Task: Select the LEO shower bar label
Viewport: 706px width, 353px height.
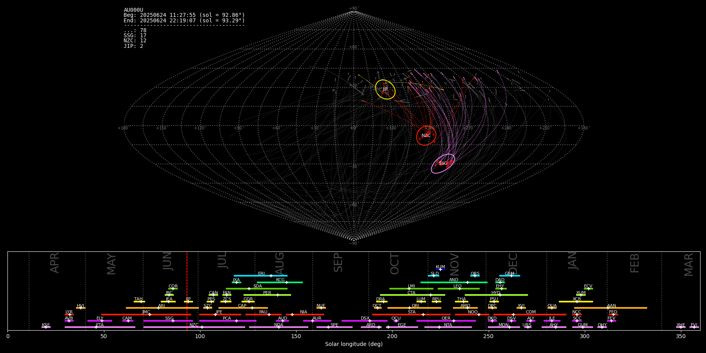Action: click(457, 286)
